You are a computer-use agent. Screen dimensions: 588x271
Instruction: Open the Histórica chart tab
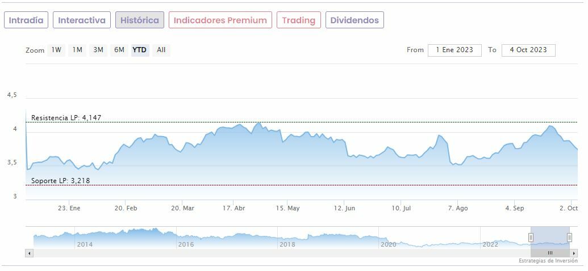pos(140,20)
